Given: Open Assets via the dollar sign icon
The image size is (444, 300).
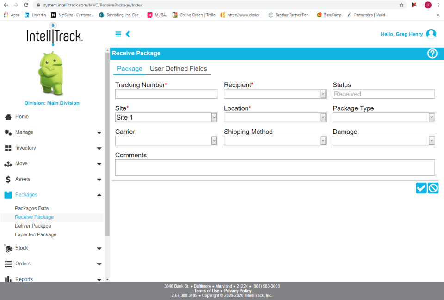Looking at the screenshot, I should pyautogui.click(x=7, y=179).
